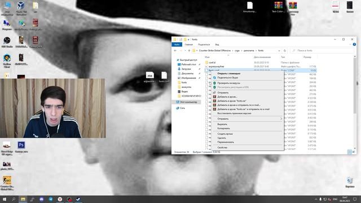Open Counter-Strike Global Offensive desktop shortcut
Screen dimensions: 361x203
click(7, 183)
